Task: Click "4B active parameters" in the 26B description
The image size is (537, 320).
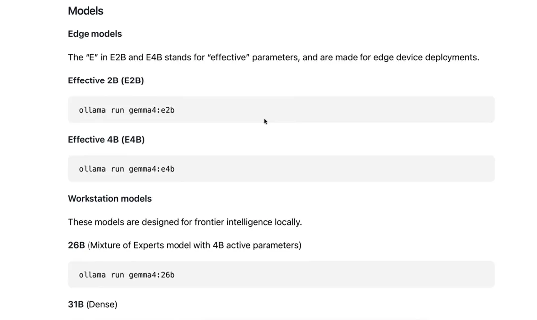Action: point(256,246)
